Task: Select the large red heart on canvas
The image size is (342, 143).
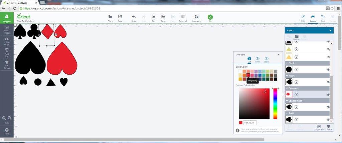Action: pyautogui.click(x=62, y=58)
